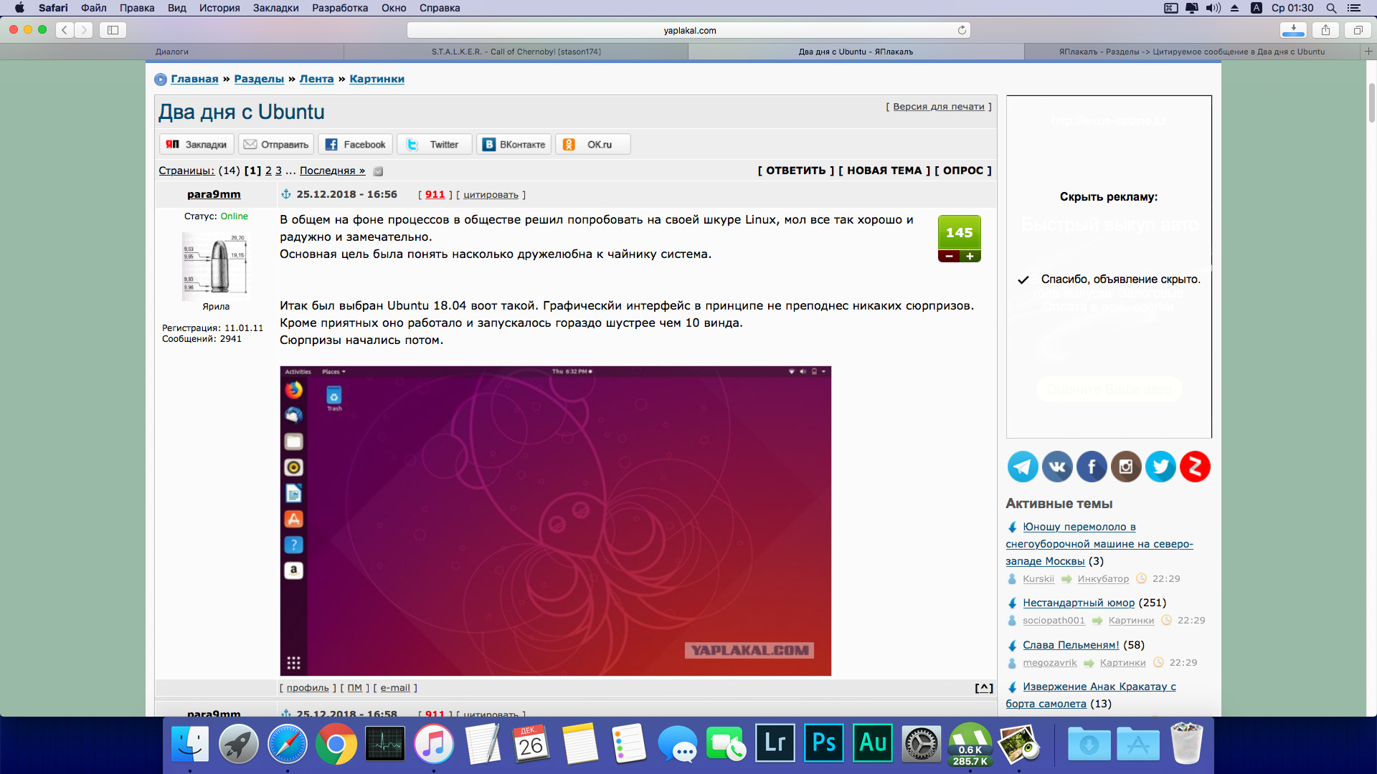
Task: Open Adobe Audition from the Dock
Action: pos(873,744)
